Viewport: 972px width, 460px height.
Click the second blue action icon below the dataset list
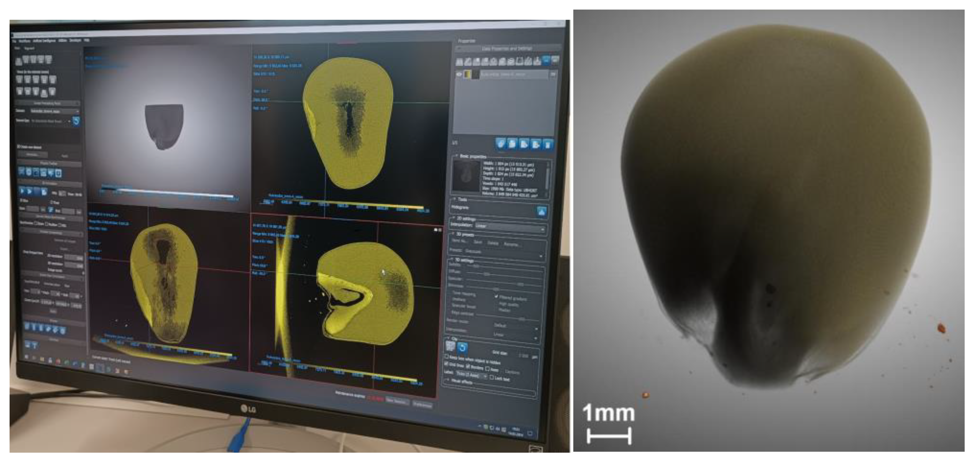(x=512, y=144)
